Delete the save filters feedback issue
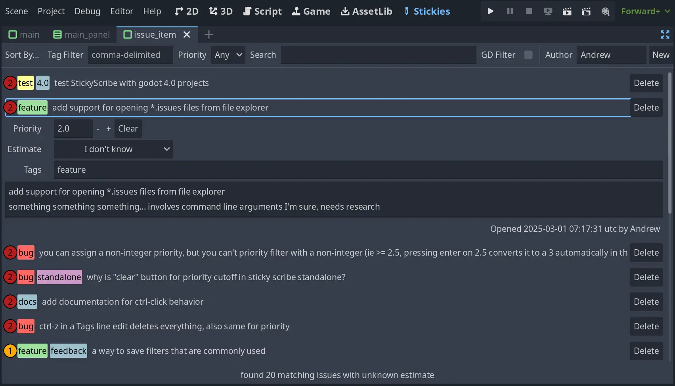 646,351
